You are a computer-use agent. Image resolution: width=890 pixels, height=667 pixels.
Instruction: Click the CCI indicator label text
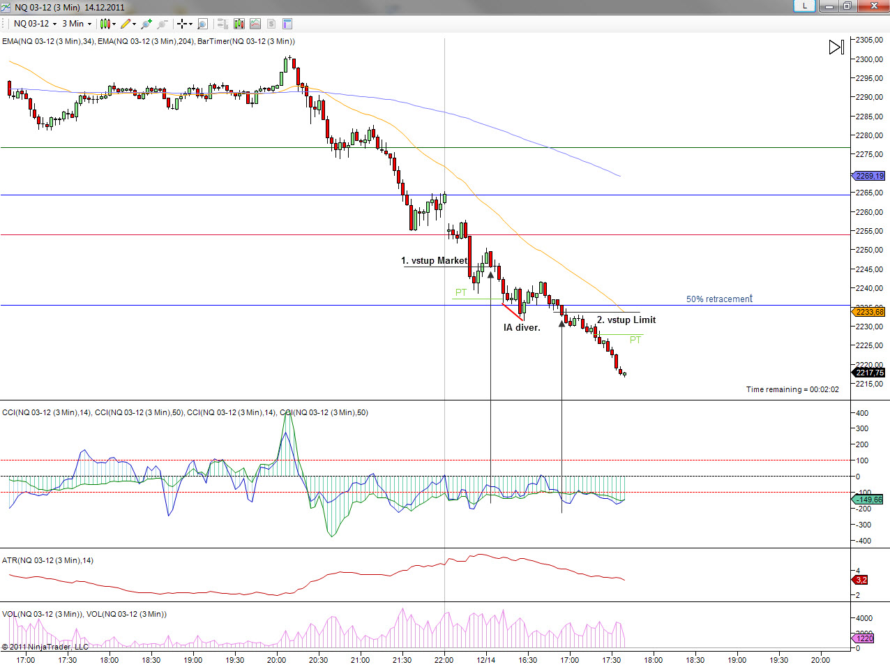click(x=185, y=412)
